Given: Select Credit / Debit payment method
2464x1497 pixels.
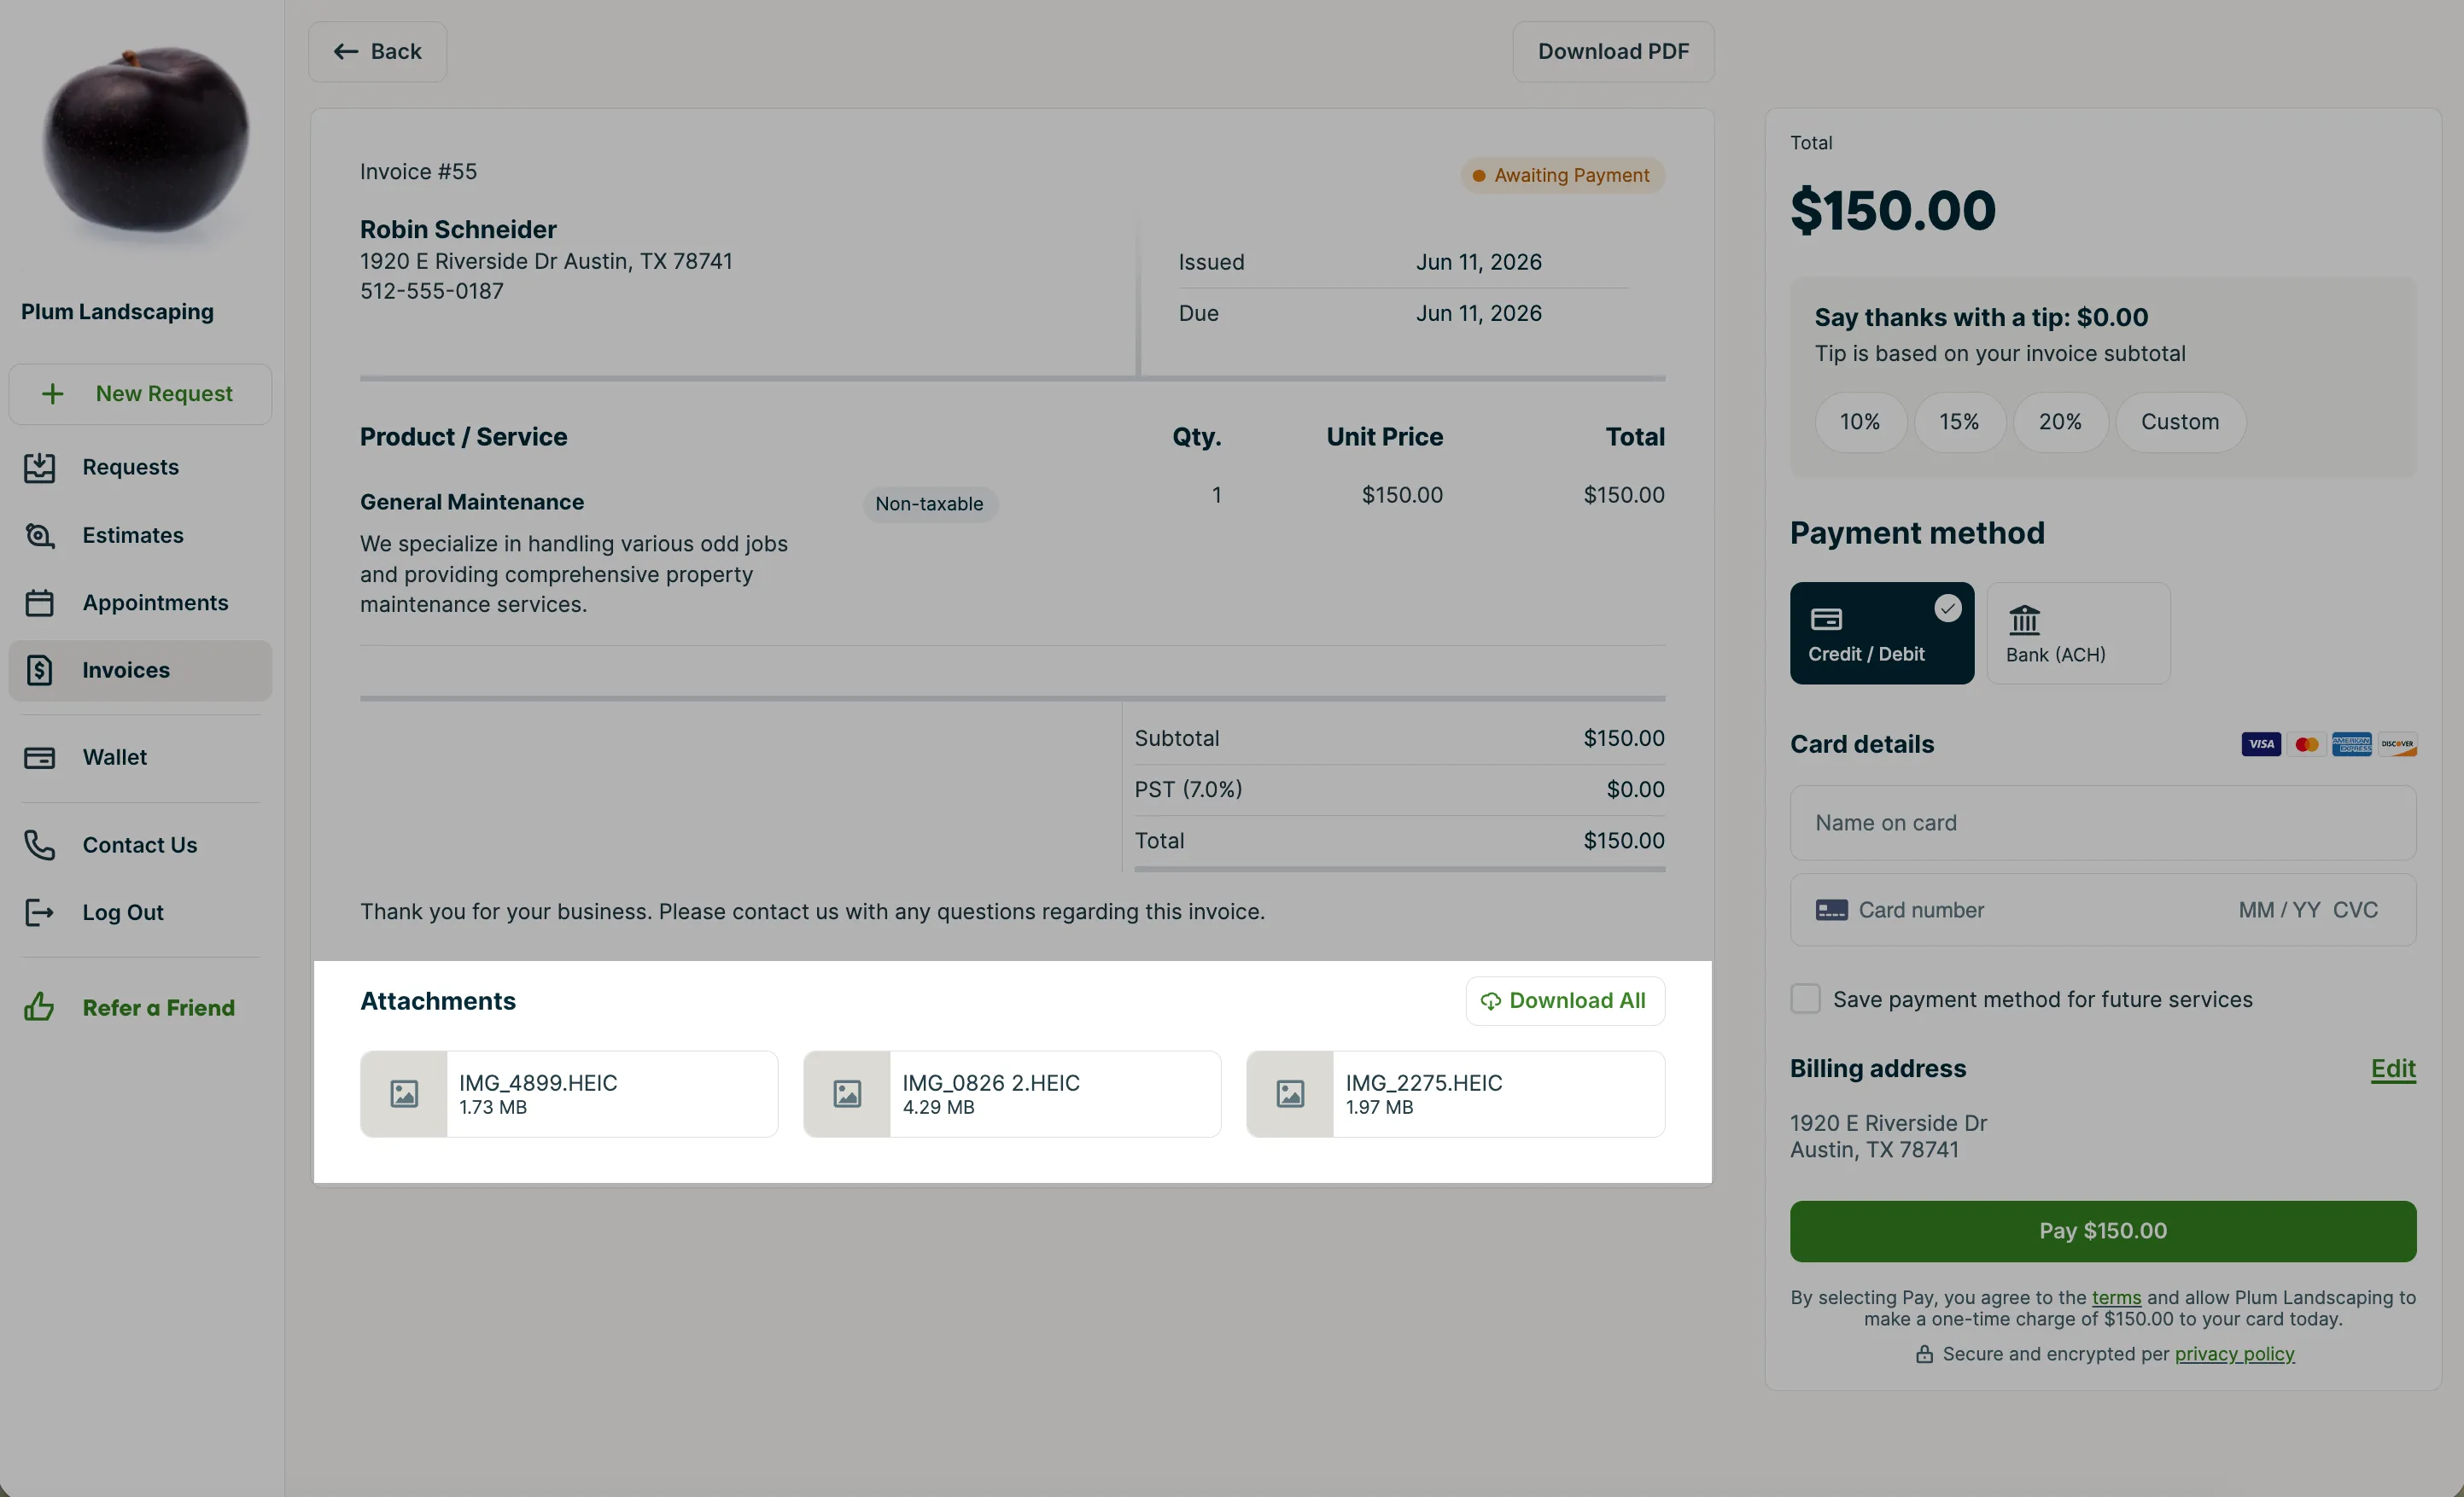Looking at the screenshot, I should (1882, 633).
